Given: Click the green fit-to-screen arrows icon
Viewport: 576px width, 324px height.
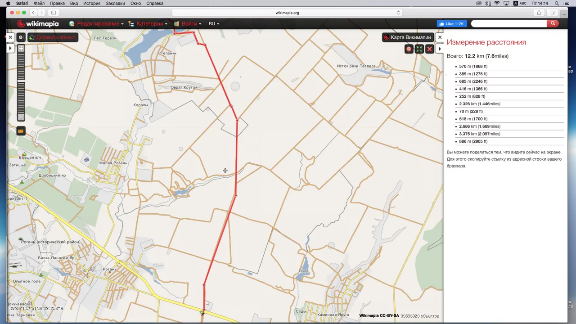Looking at the screenshot, I should (x=419, y=49).
